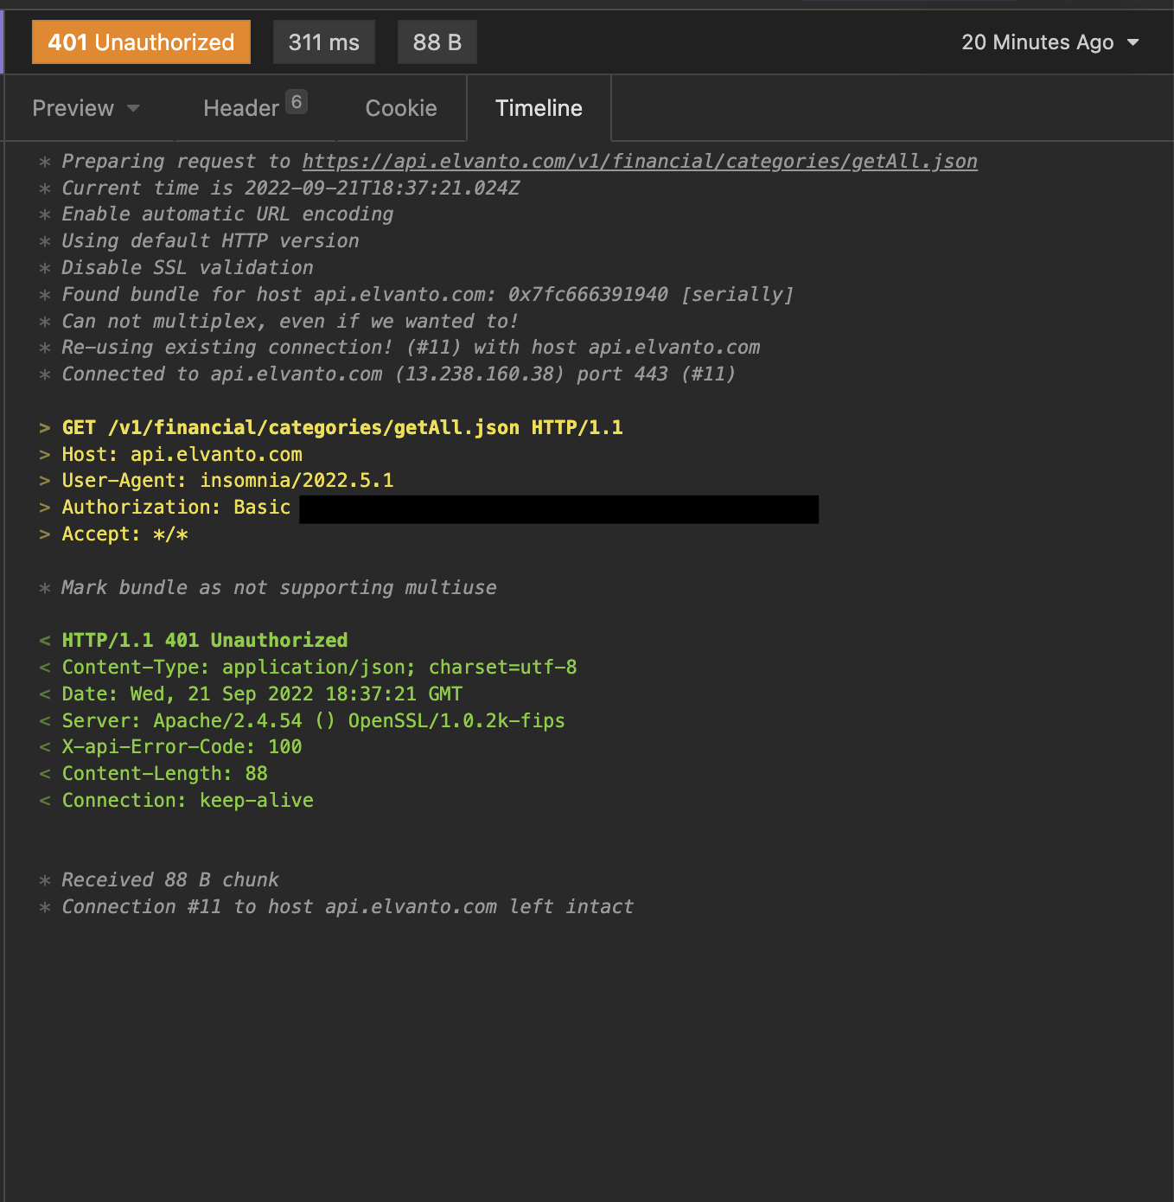Open the Header tab showing 6 headers

click(242, 108)
